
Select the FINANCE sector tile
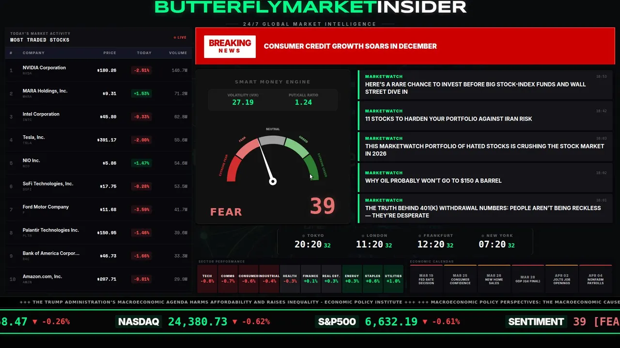(x=310, y=279)
